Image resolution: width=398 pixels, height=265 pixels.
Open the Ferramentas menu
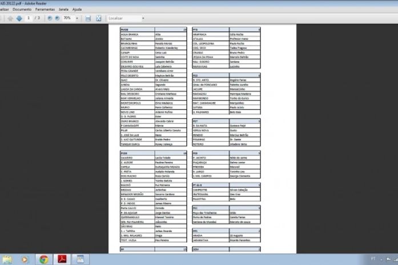tap(46, 10)
